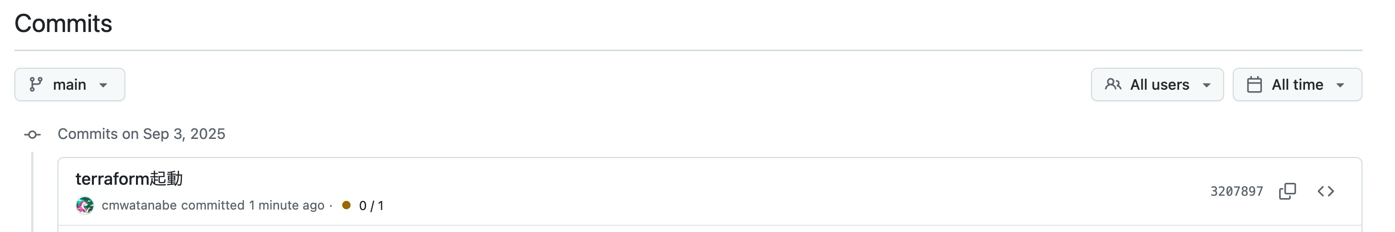1395x232 pixels.
Task: Click the 1 minute ago timestamp
Action: pos(286,206)
